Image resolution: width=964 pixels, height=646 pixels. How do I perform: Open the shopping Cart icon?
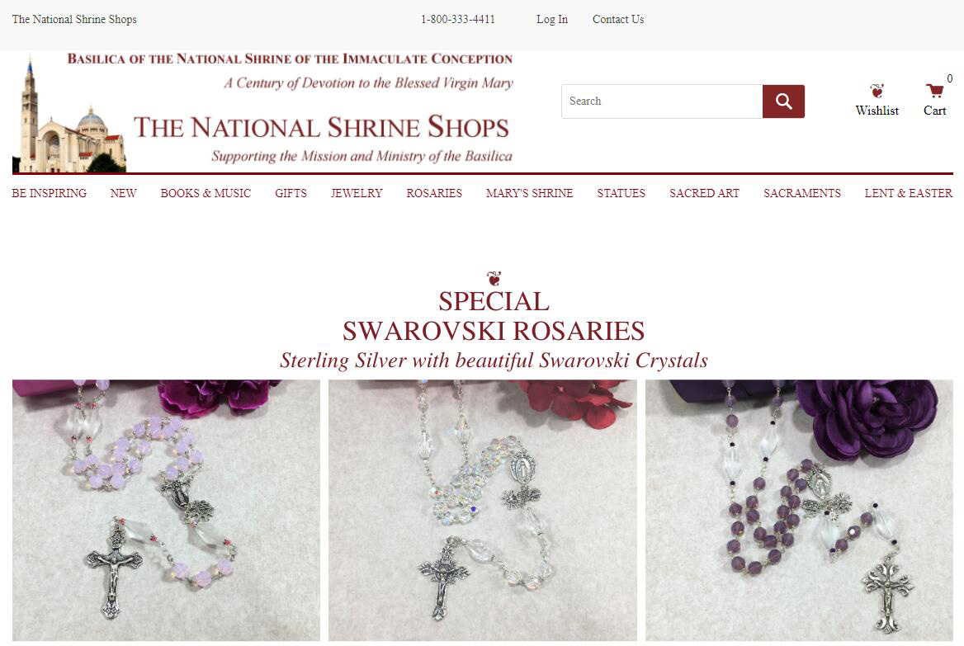click(x=934, y=91)
